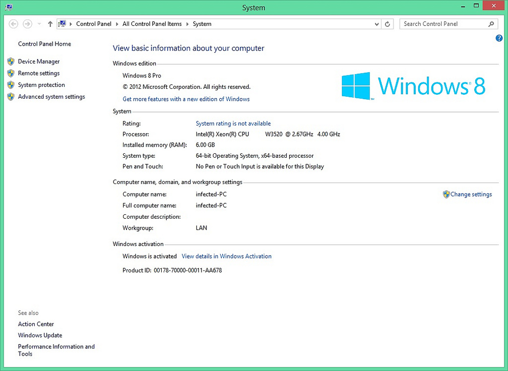Click the Intel Xeon W3520 processor value
The image size is (508, 371).
[x=268, y=134]
